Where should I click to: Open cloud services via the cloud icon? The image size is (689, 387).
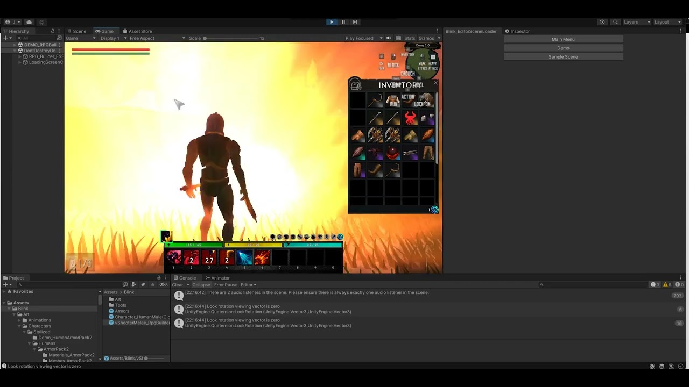click(29, 22)
